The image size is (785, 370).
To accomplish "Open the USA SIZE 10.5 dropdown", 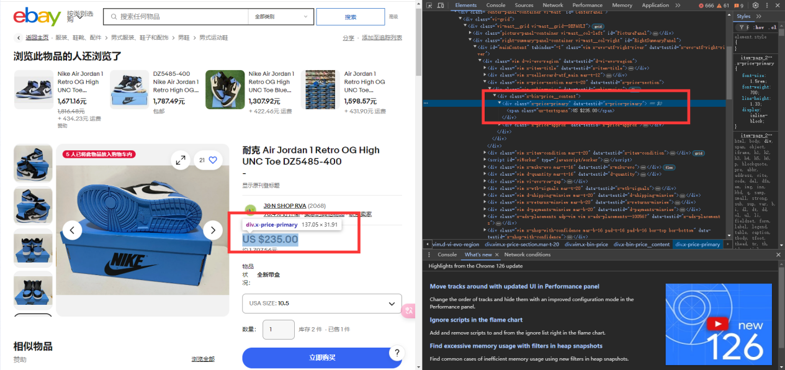I will [x=322, y=304].
